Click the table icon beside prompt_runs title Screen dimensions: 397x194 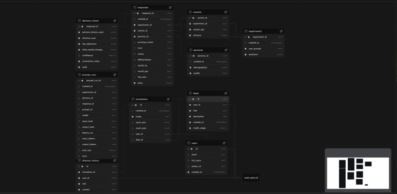pyautogui.click(x=79, y=75)
